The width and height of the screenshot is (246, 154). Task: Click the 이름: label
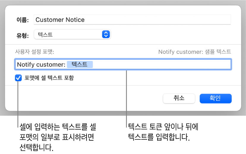[x=23, y=20]
